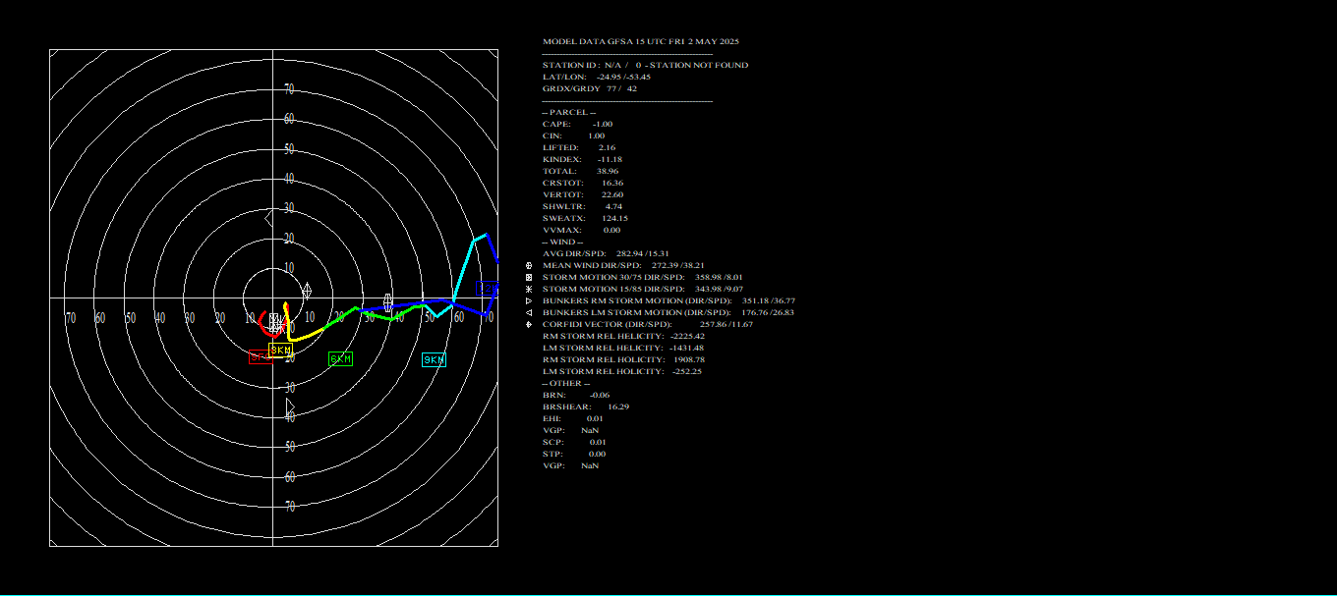Select the BUNKERS LM STORM MOTION text
The image size is (1337, 596).
pos(668,312)
